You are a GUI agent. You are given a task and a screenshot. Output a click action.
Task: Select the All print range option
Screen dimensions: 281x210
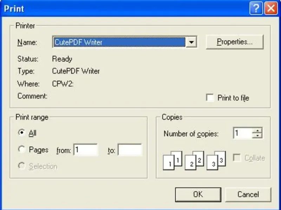22,133
